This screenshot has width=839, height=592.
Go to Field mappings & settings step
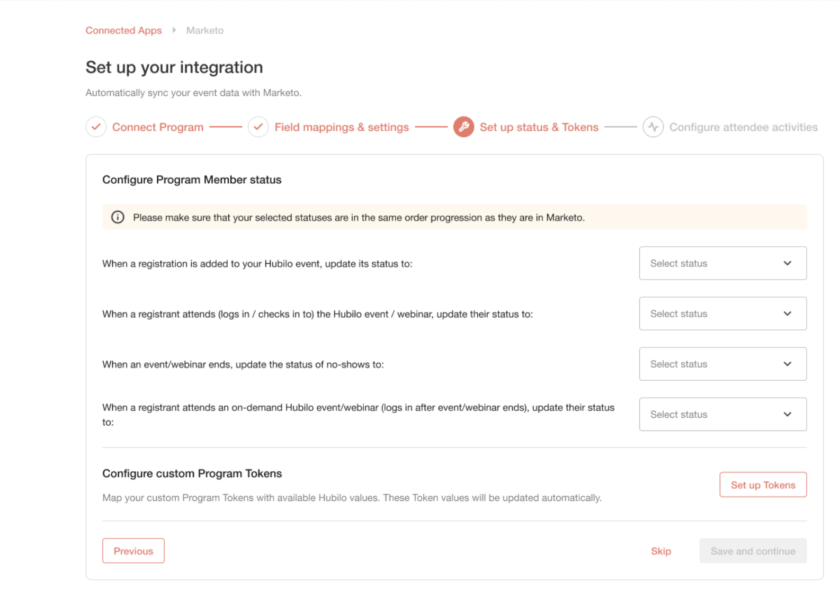pos(342,127)
